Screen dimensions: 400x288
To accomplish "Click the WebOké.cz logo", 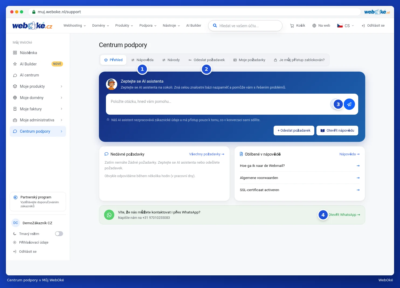I will click(x=32, y=26).
